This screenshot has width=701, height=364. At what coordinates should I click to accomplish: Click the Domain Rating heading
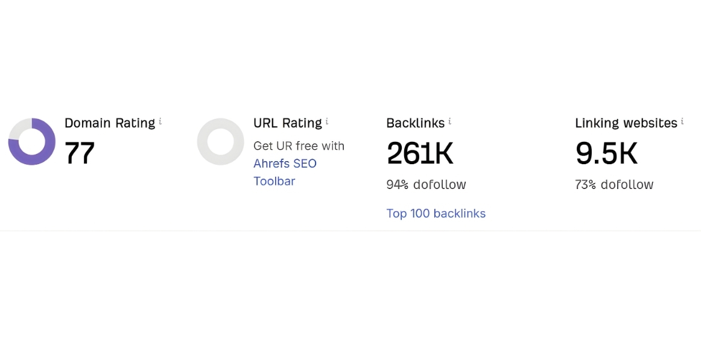point(110,123)
